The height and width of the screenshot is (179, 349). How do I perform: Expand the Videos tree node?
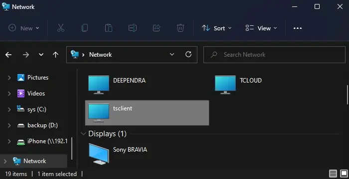click(x=9, y=93)
